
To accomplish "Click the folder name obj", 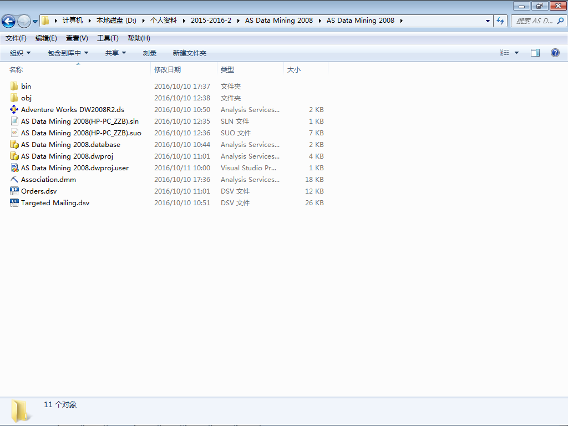I will click(26, 98).
